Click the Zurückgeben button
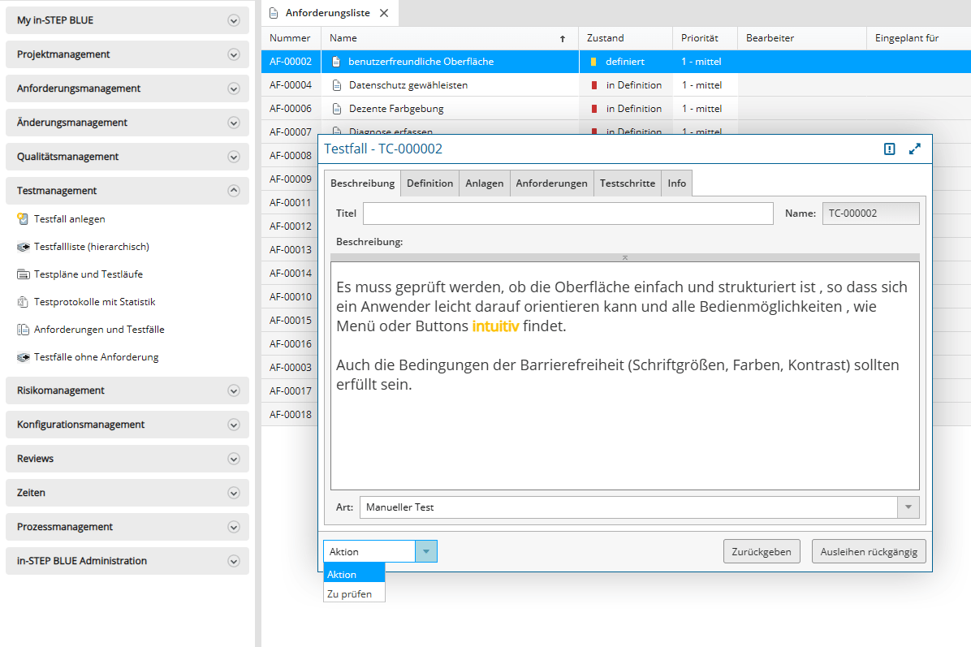Viewport: 971px width, 647px height. click(762, 551)
